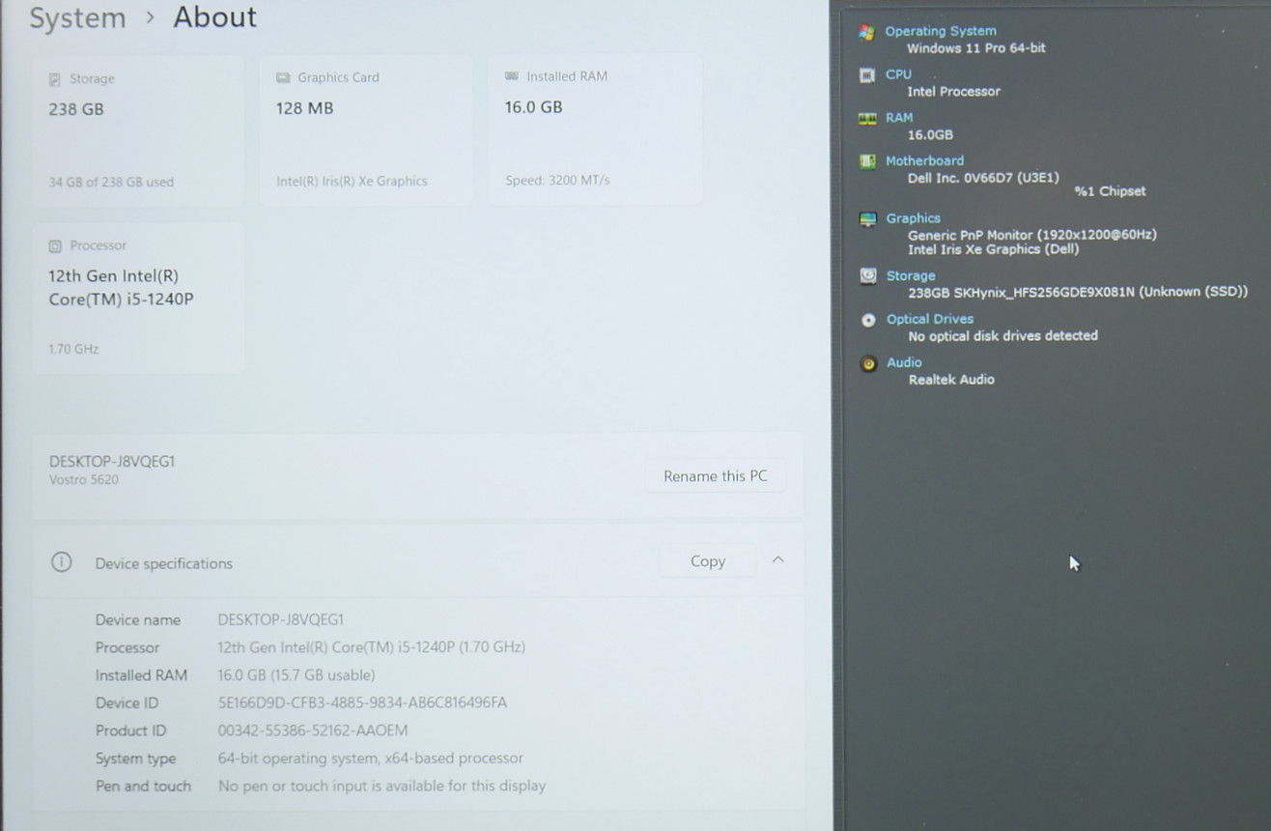Screen dimensions: 1271x831
Task: Click 'Speed: 3200 MT/s' text
Action: pos(557,180)
